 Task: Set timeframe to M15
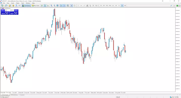[107, 6]
